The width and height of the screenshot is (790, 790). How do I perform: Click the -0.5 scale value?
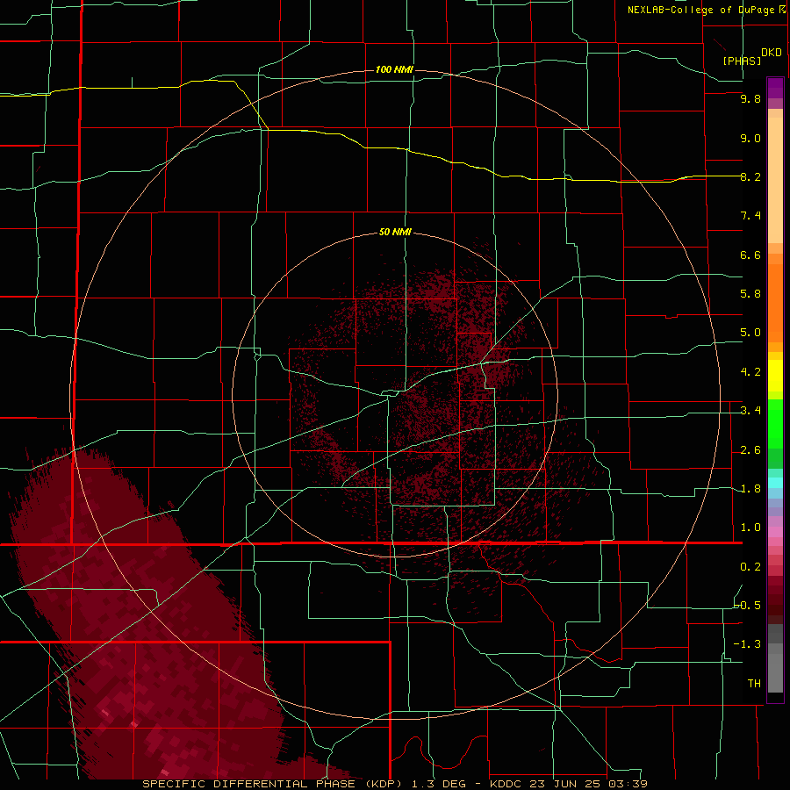tap(747, 606)
